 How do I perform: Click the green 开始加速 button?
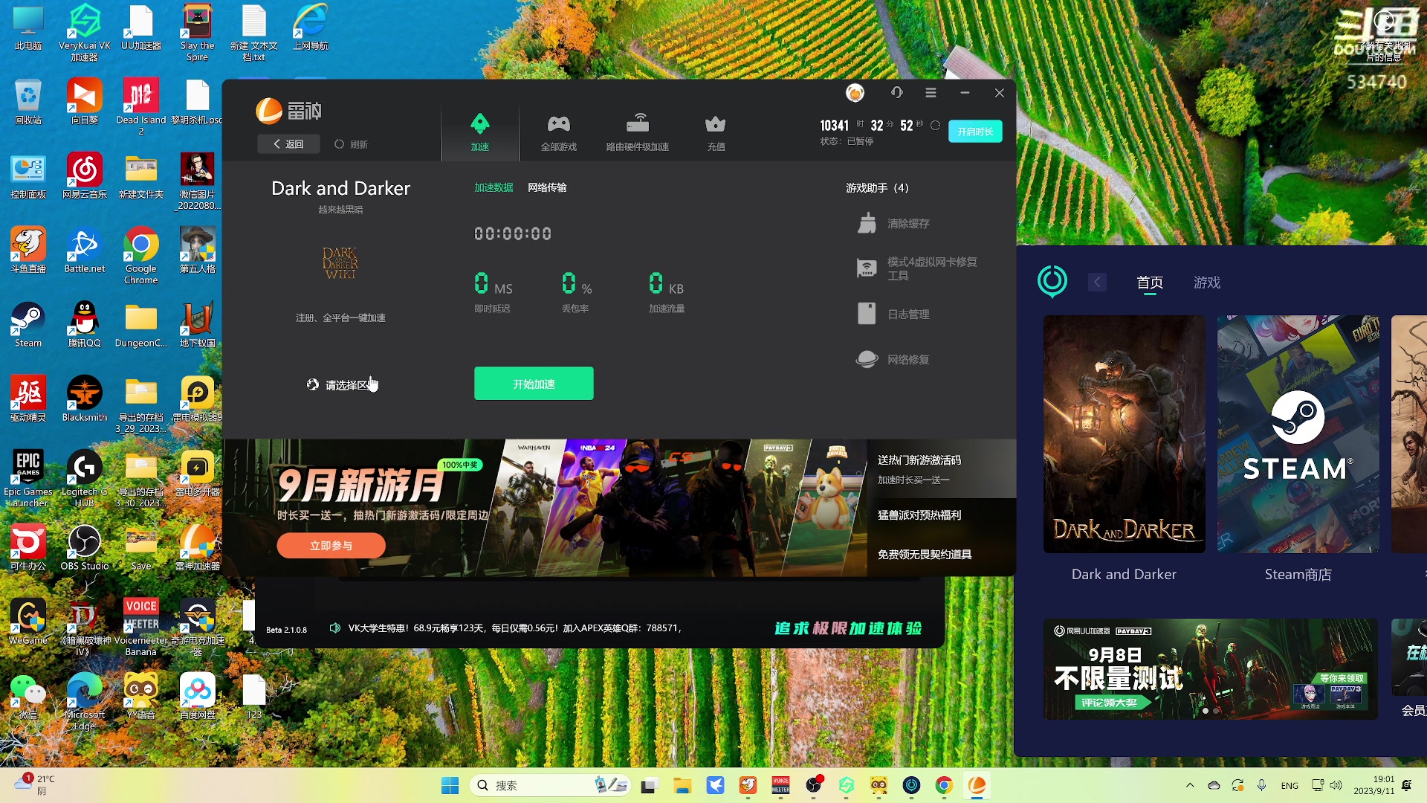534,384
